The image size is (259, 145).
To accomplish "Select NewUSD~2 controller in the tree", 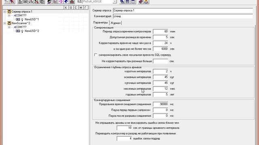I will (32, 31).
